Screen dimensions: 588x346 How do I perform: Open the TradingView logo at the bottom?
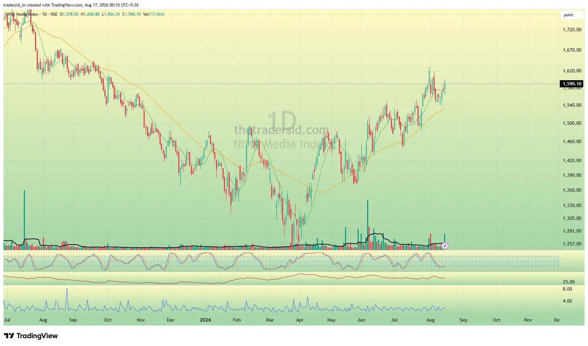click(x=31, y=336)
